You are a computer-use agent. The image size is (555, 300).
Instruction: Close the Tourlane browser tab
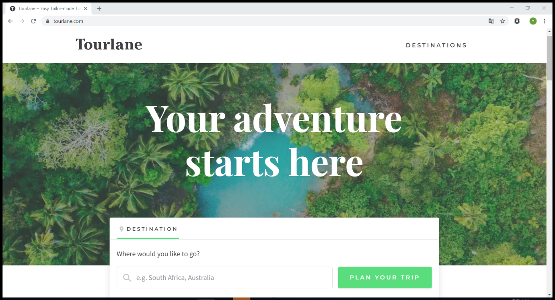(x=85, y=8)
